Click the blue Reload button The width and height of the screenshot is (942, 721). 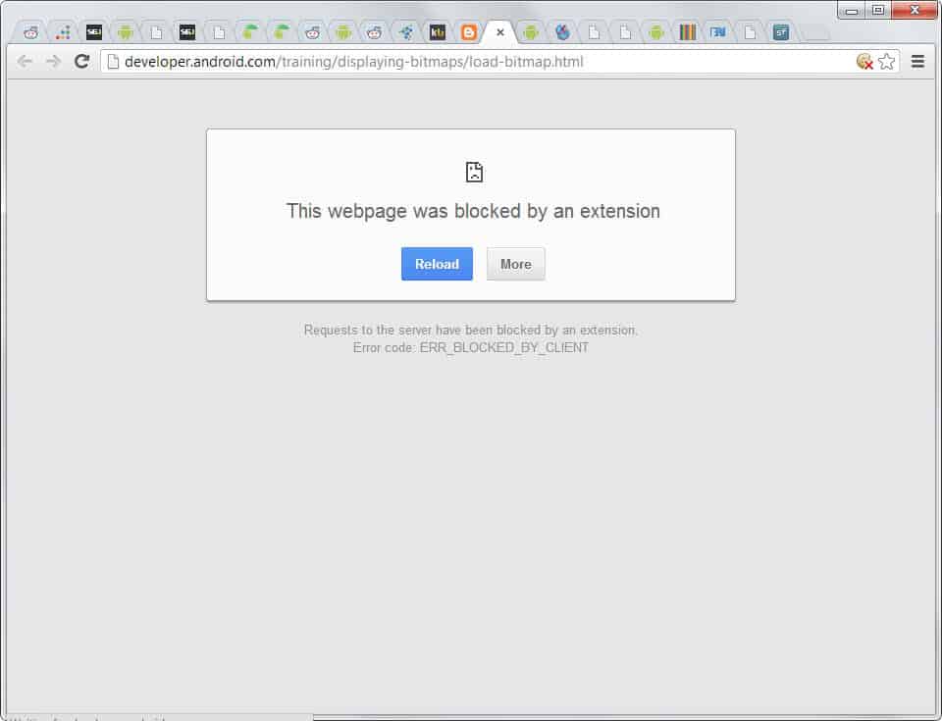[437, 264]
